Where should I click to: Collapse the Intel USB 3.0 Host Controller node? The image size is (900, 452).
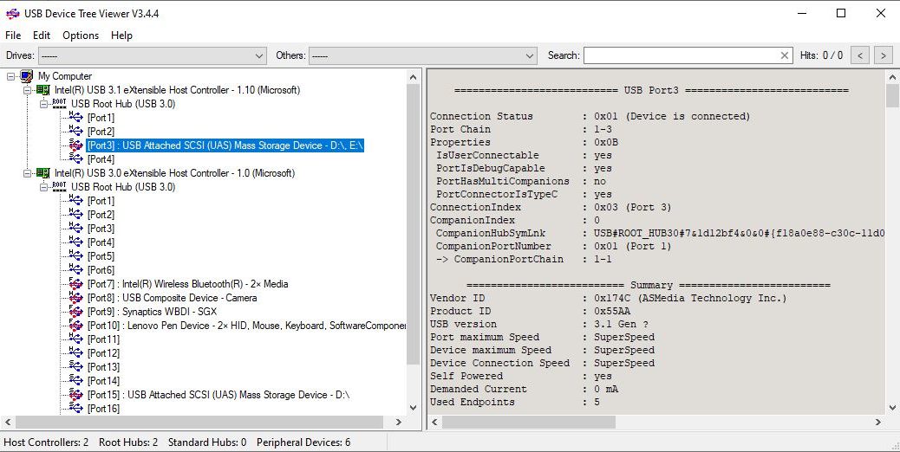coord(27,173)
